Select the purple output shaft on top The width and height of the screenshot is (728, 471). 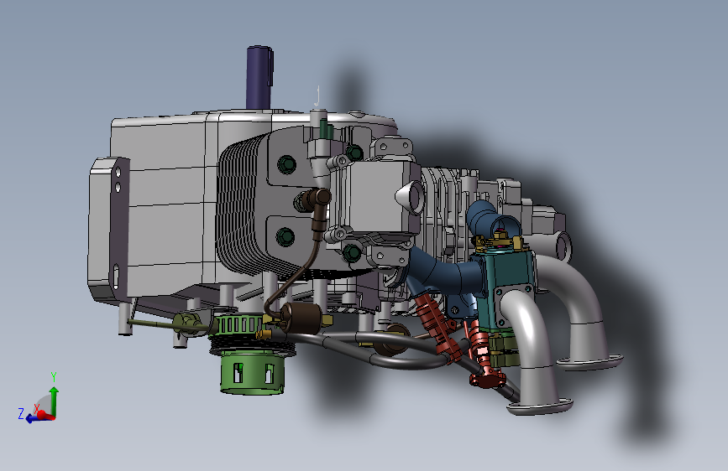pos(259,77)
